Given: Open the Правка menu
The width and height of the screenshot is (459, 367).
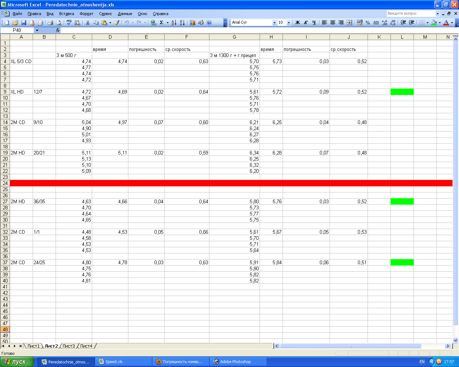Looking at the screenshot, I should [x=34, y=14].
